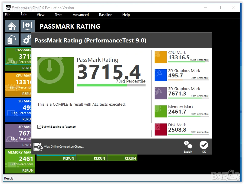Click the Explain button in the dialog
The width and height of the screenshot is (244, 184).
(x=188, y=147)
